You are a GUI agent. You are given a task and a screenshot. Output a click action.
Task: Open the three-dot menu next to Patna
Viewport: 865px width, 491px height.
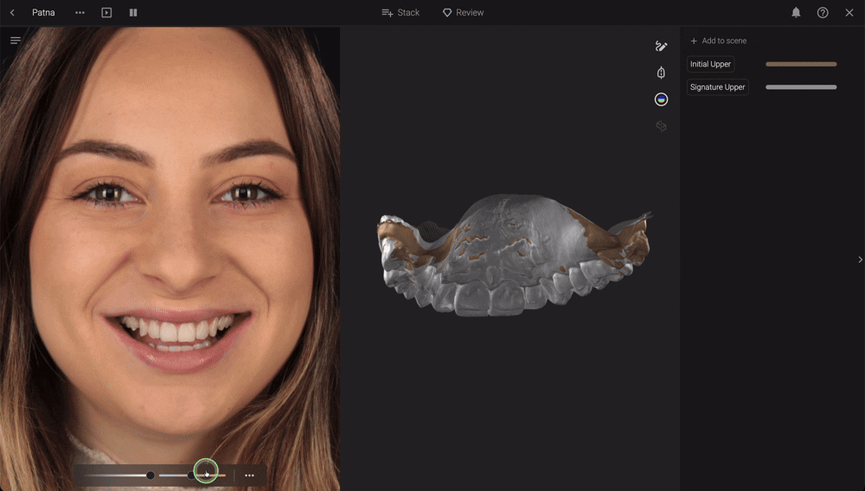80,12
